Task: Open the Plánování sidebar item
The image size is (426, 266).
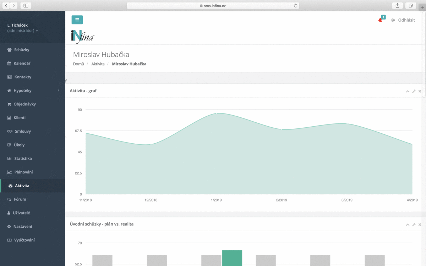Action: pyautogui.click(x=33, y=172)
